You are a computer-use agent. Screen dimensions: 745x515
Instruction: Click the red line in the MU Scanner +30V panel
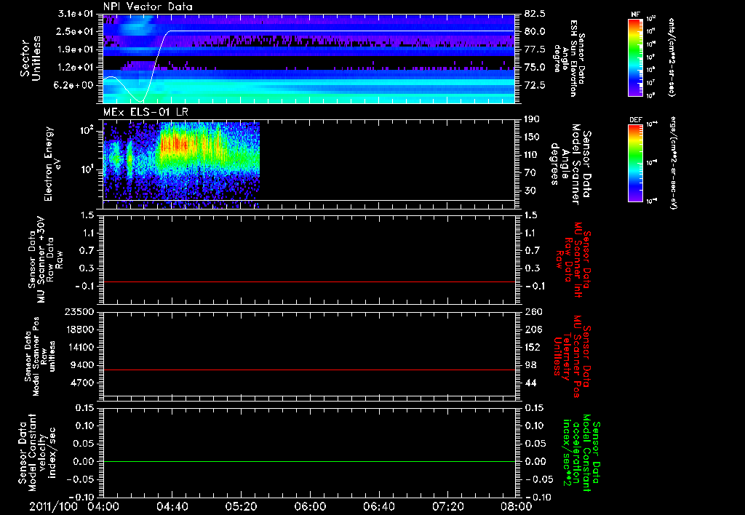(x=309, y=282)
